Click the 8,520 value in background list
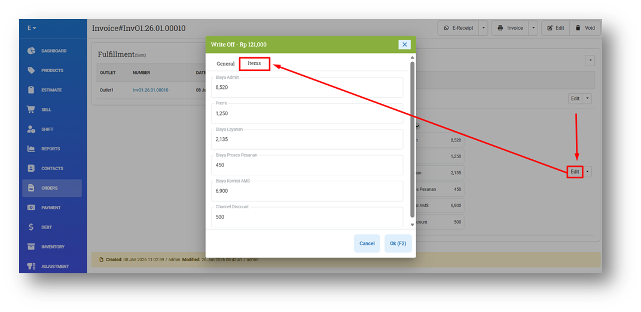 (x=456, y=140)
